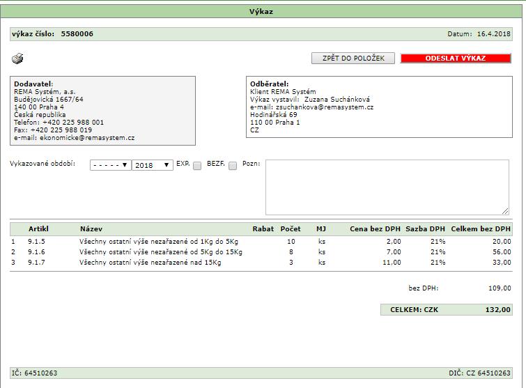Viewport: 526px width, 388px height.
Task: Select the Rabat column header
Action: click(x=263, y=228)
